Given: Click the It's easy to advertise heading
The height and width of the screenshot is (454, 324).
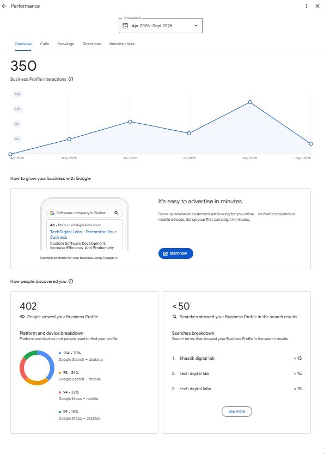Looking at the screenshot, I should [200, 202].
